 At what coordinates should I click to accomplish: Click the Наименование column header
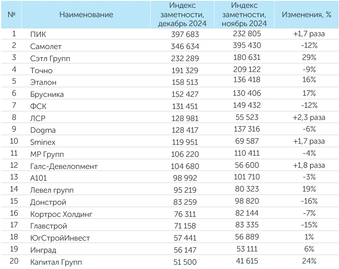[x=86, y=15]
